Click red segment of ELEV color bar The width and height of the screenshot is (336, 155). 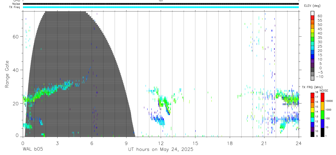[x=312, y=18]
